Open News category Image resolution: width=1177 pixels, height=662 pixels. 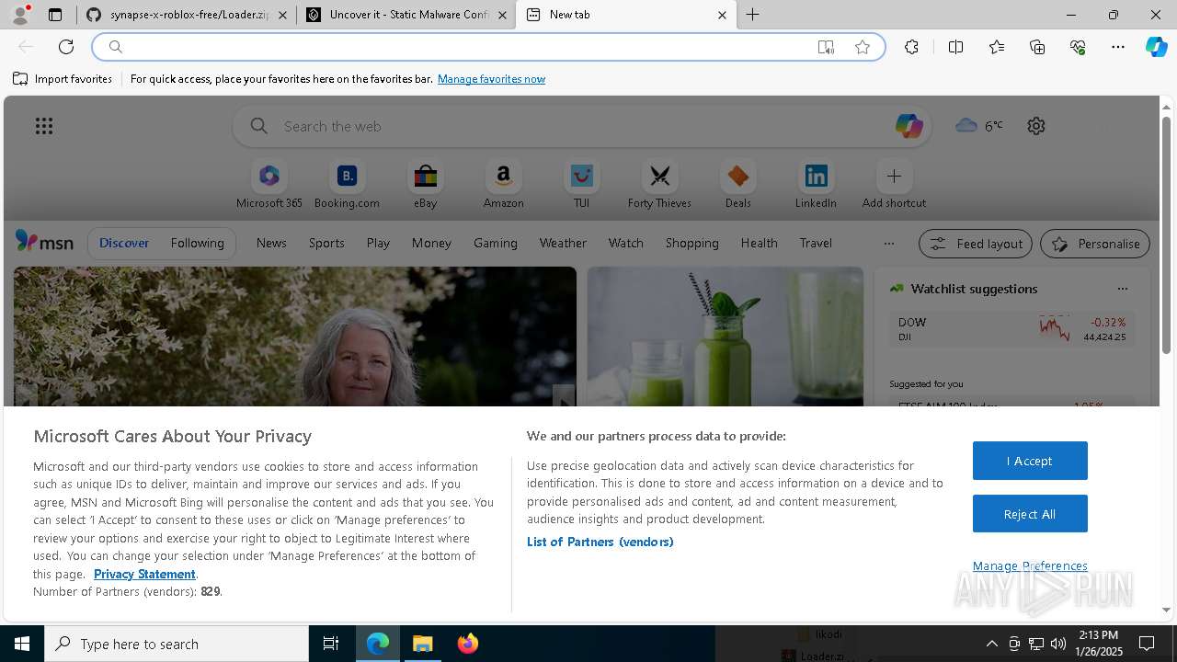pyautogui.click(x=271, y=243)
